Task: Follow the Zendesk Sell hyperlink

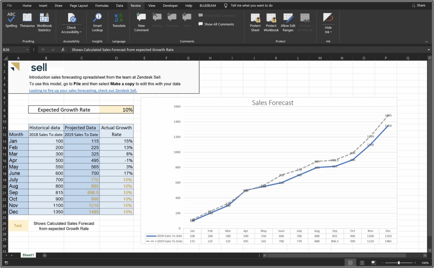Action: click(83, 90)
